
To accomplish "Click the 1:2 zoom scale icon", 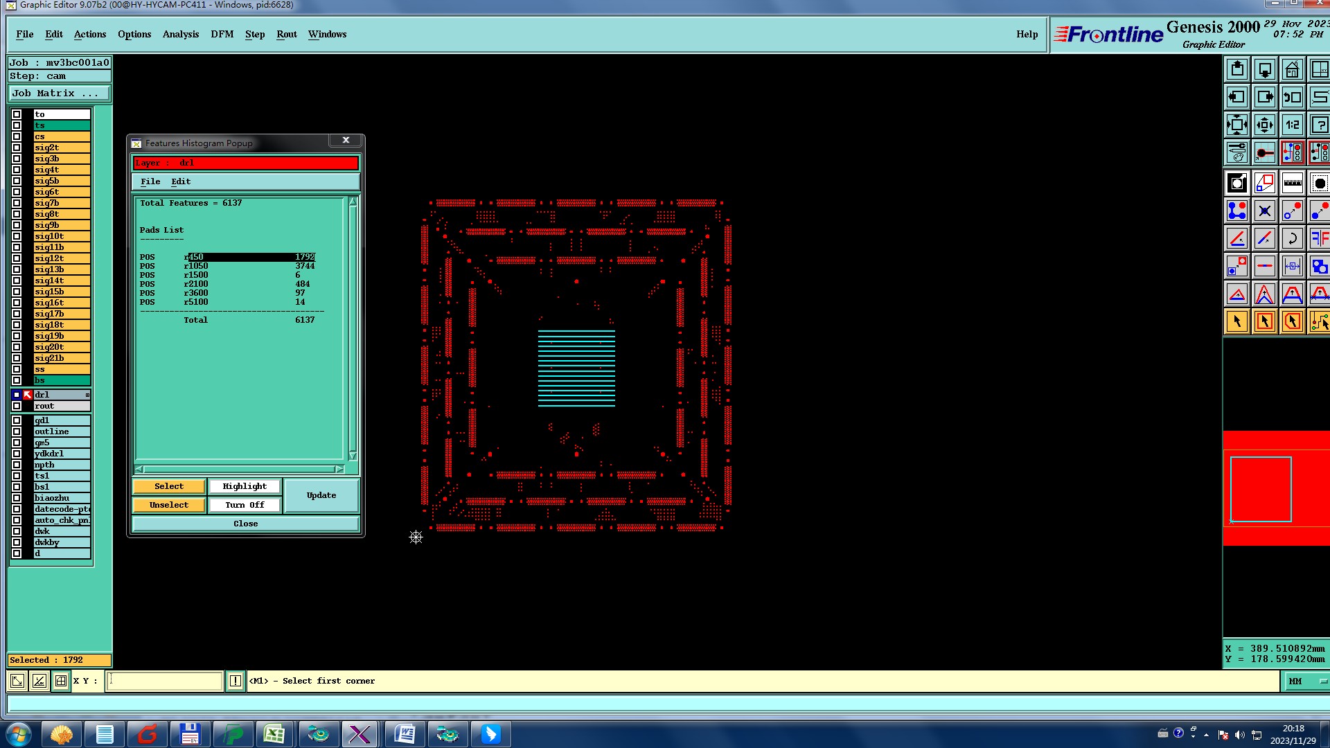I will coord(1292,125).
